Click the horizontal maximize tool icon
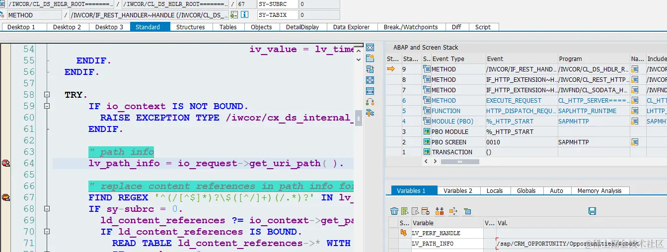This screenshot has width=667, height=252. pyautogui.click(x=370, y=91)
